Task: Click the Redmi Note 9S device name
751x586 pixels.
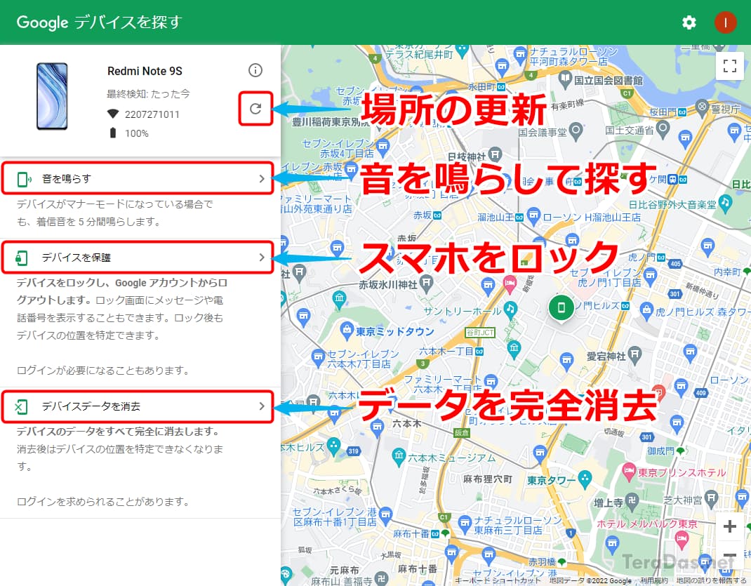Action: [145, 72]
